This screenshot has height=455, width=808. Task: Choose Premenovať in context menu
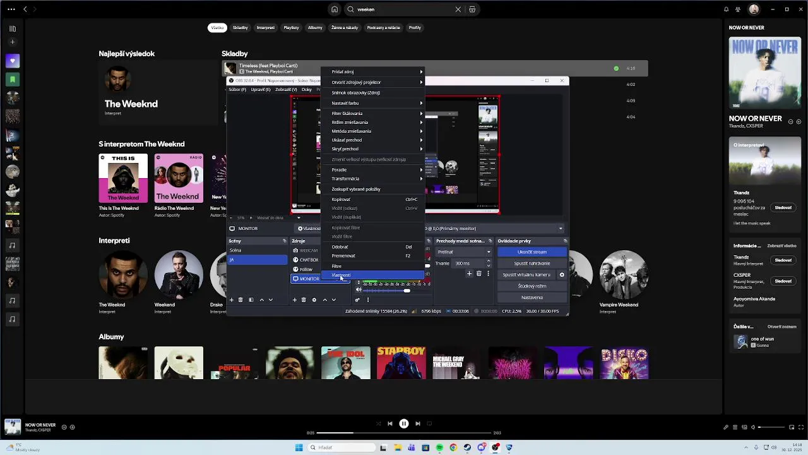(x=372, y=256)
